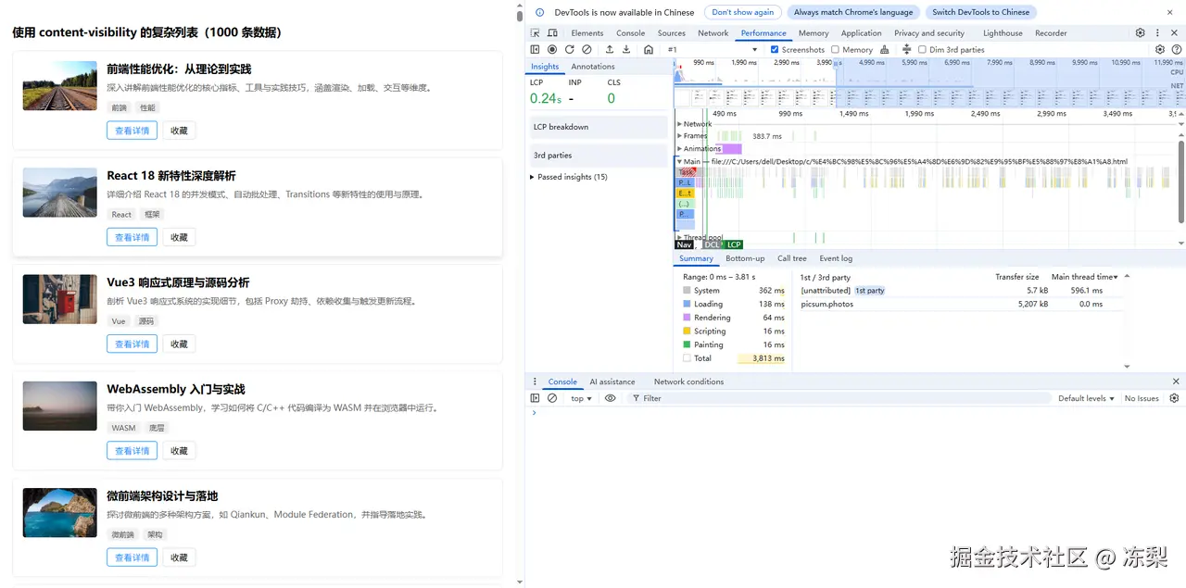Open the shortcuts icon beside Dim 3rd parties
The image size is (1186, 588).
(906, 49)
